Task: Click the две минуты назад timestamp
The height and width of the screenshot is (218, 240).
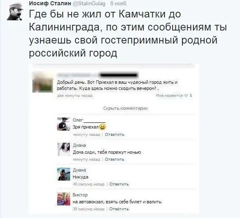Action: pyautogui.click(x=75, y=96)
